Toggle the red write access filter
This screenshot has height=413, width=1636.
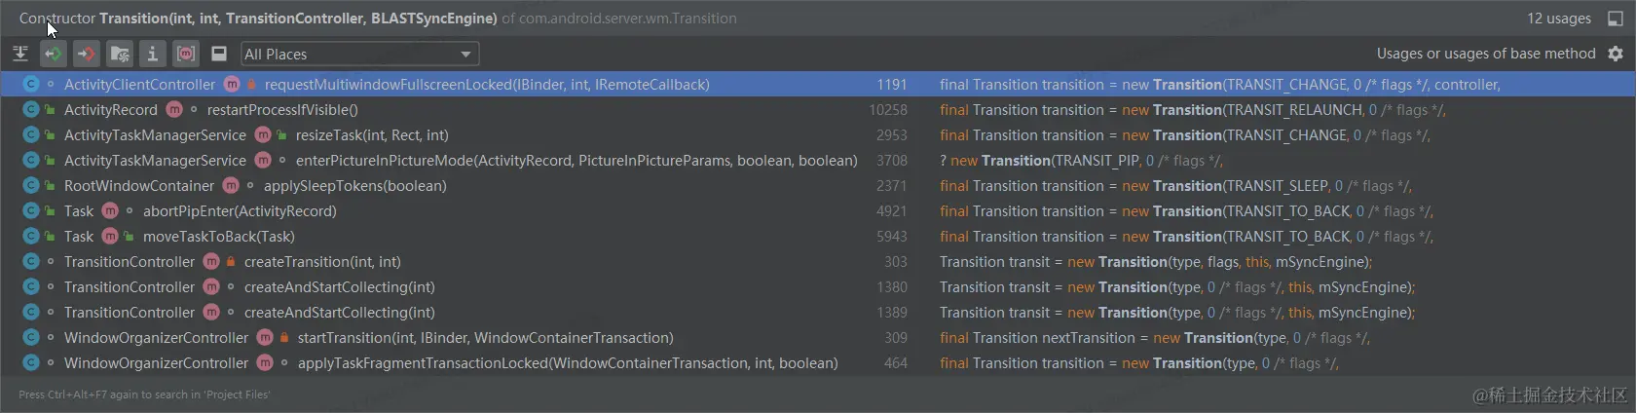click(x=87, y=54)
